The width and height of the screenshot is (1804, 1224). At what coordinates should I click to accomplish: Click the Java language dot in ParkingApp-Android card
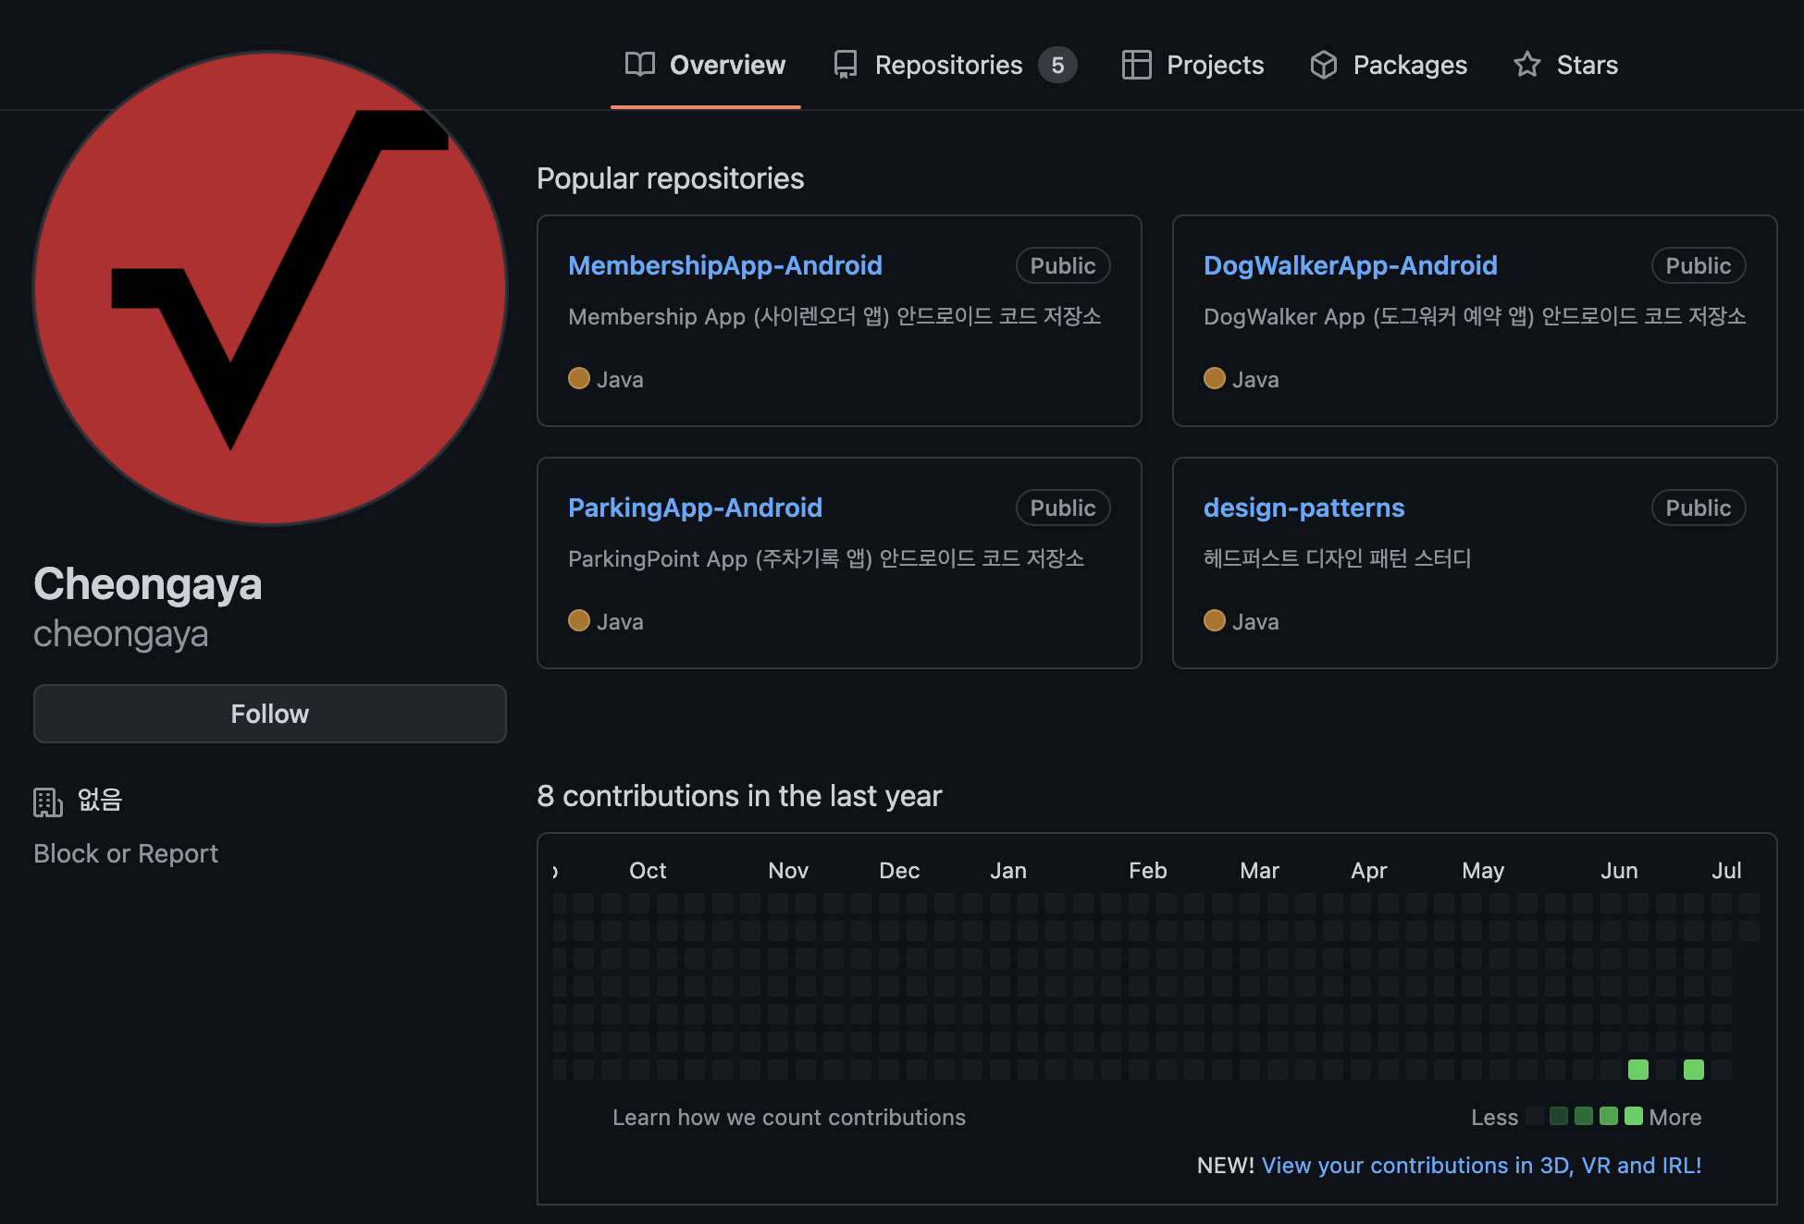point(579,621)
